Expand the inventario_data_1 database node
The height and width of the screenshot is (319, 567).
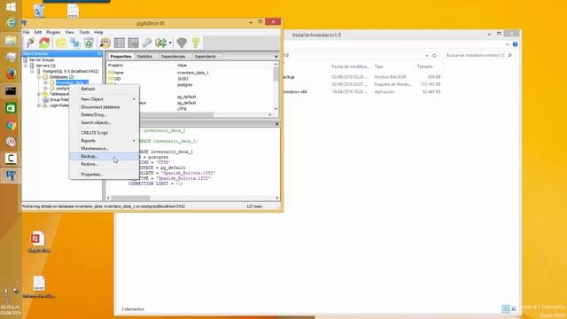(45, 82)
